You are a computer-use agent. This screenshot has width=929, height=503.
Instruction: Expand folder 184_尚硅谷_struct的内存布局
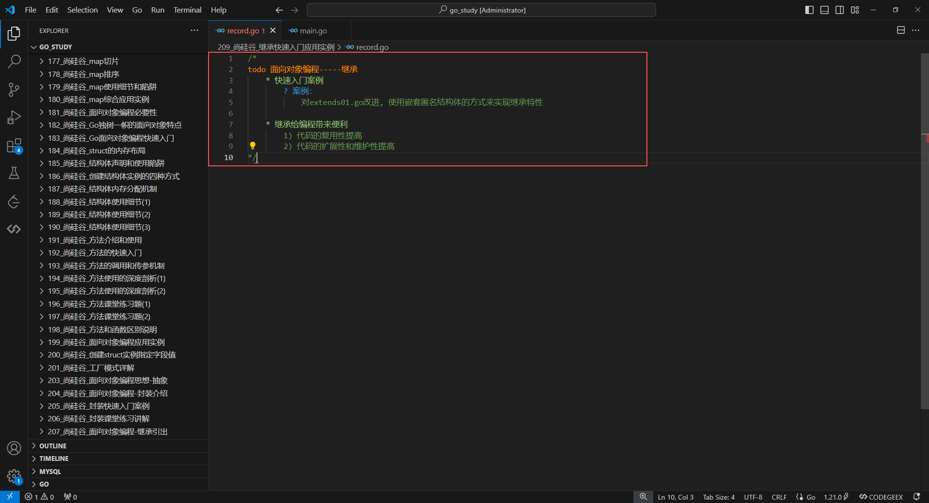tap(119, 150)
